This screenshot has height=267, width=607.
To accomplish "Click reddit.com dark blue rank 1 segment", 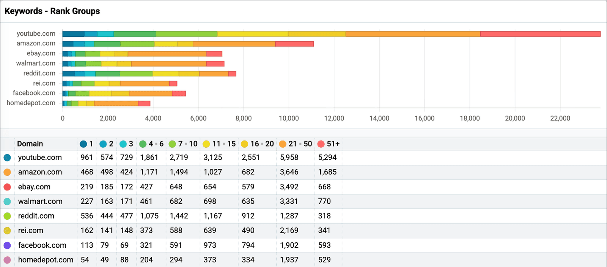I will click(x=69, y=73).
